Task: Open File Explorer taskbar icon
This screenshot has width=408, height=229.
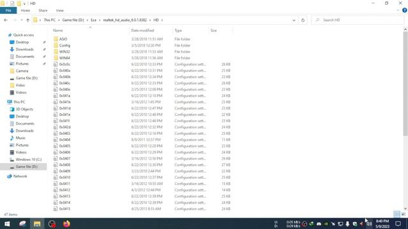Action: pos(37,224)
